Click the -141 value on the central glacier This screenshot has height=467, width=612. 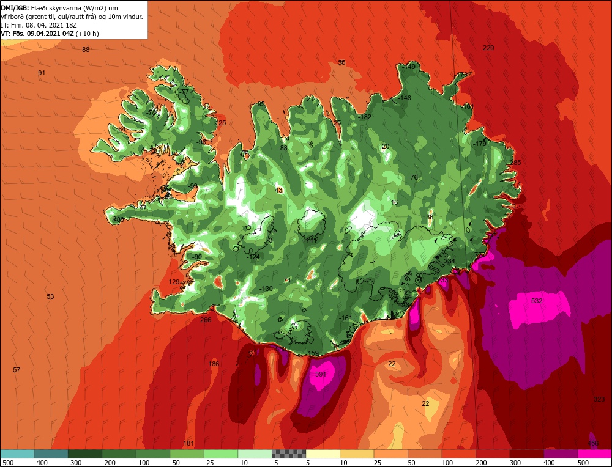pyautogui.click(x=310, y=240)
